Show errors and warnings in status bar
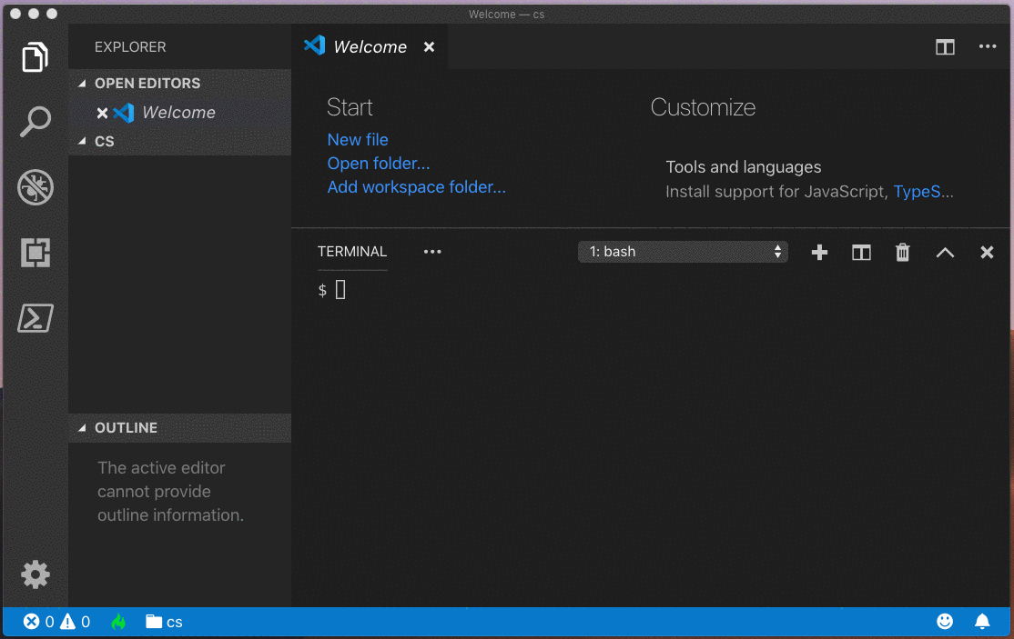The height and width of the screenshot is (639, 1014). [x=56, y=623]
